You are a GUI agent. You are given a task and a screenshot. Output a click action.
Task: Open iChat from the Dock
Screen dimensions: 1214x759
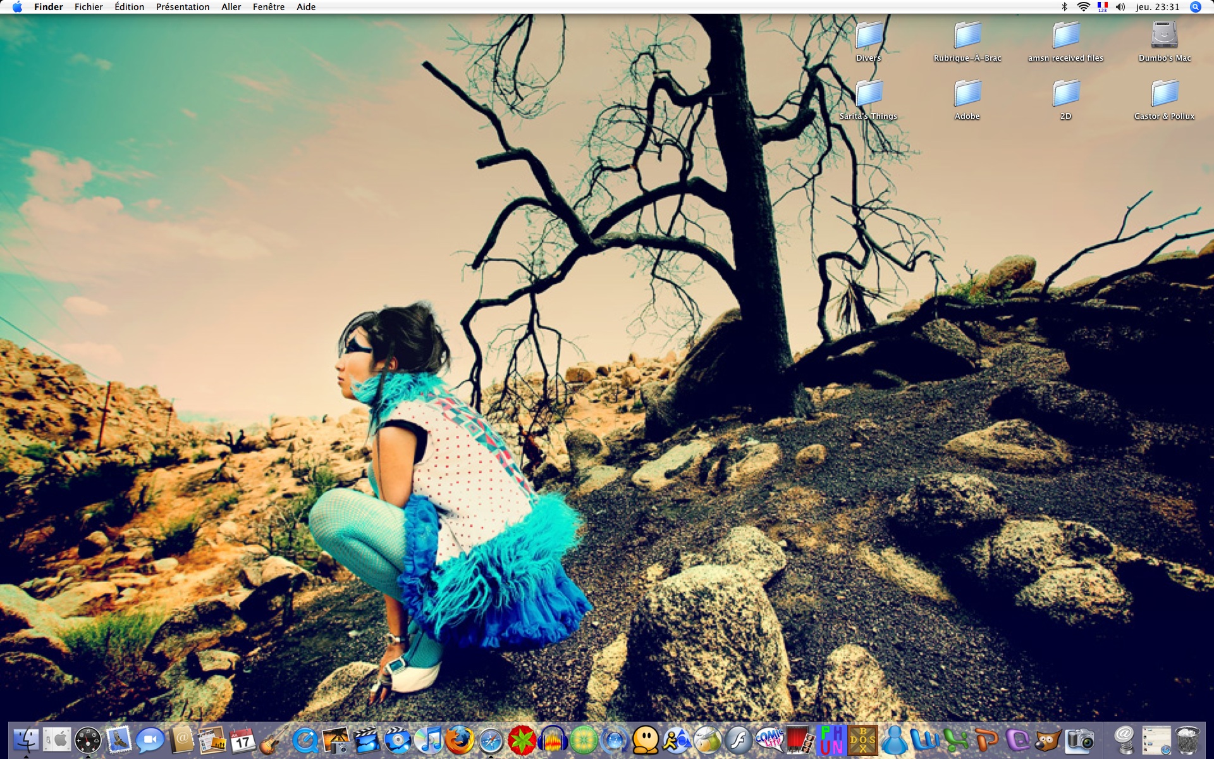pyautogui.click(x=150, y=739)
